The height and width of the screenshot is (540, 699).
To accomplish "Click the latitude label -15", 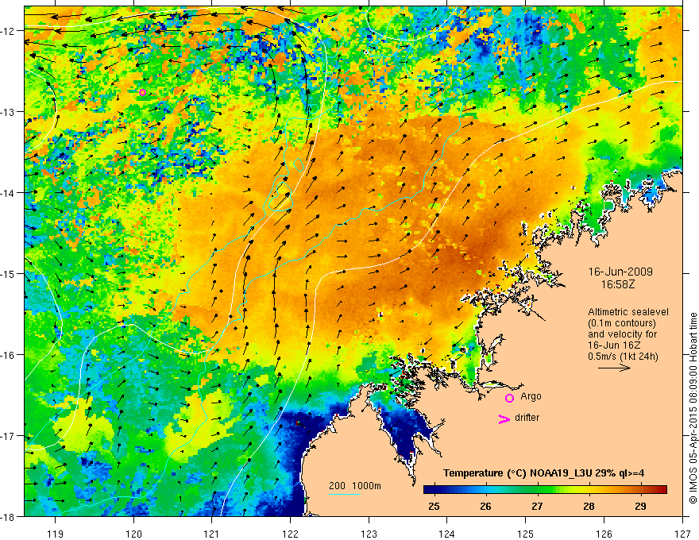I will (x=9, y=273).
